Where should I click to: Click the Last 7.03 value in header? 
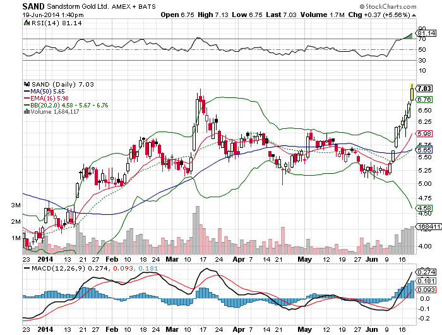(281, 15)
